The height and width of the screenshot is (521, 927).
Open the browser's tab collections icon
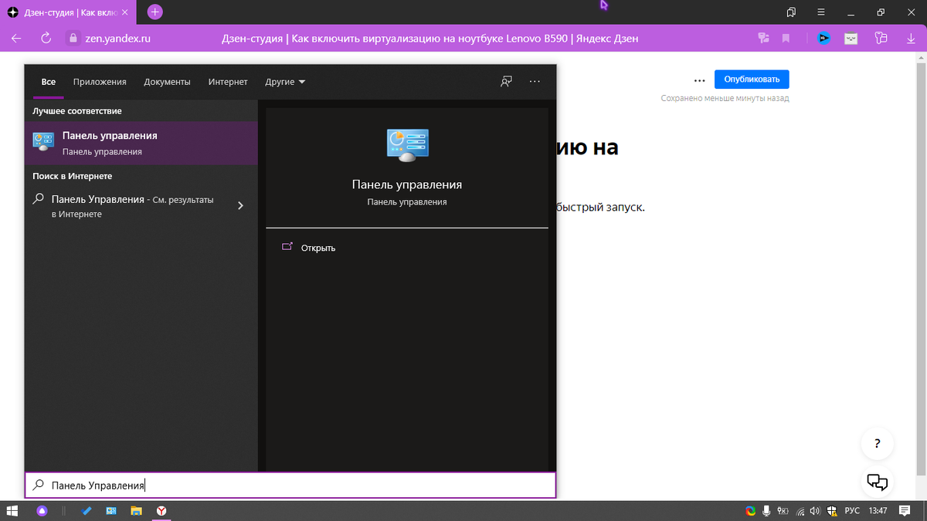[791, 12]
